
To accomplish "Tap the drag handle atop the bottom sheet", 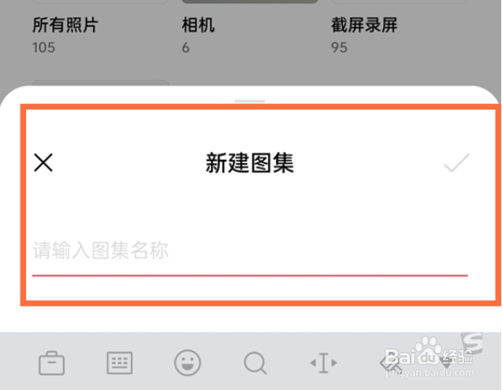I will [250, 101].
